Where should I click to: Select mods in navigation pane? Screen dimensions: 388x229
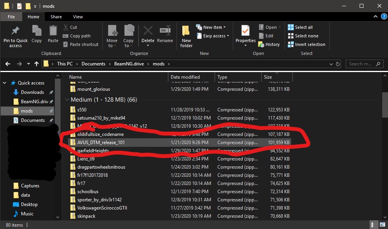pyautogui.click(x=27, y=111)
